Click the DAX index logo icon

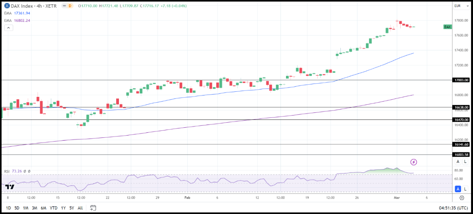(7, 6)
